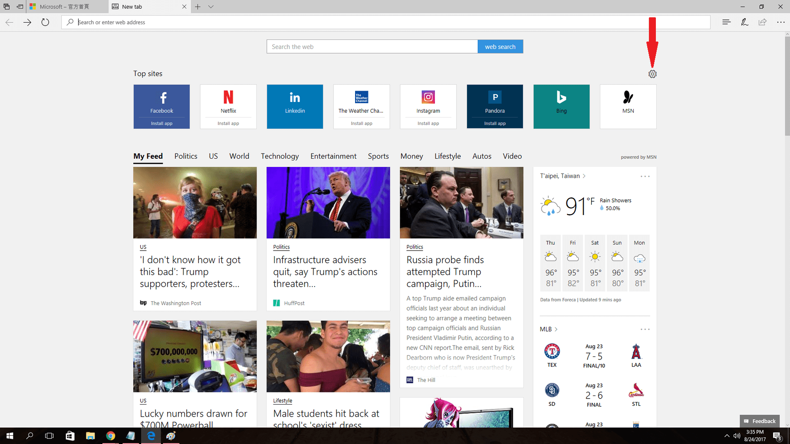Click the Refresh button
Viewport: 790px width, 444px height.
[45, 22]
